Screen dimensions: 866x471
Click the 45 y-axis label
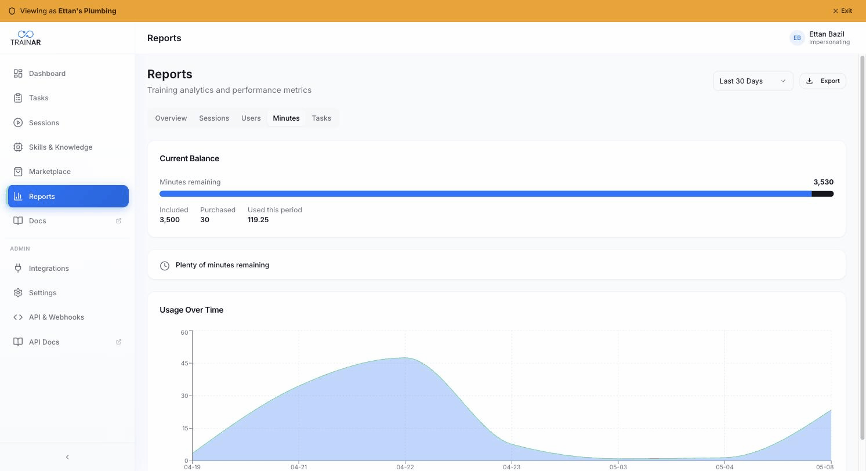184,364
